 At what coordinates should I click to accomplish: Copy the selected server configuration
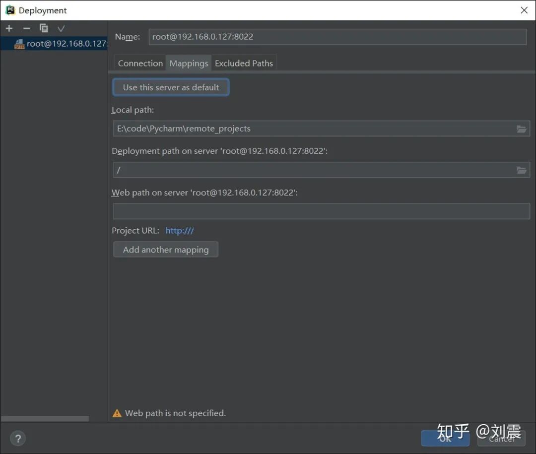[44, 28]
